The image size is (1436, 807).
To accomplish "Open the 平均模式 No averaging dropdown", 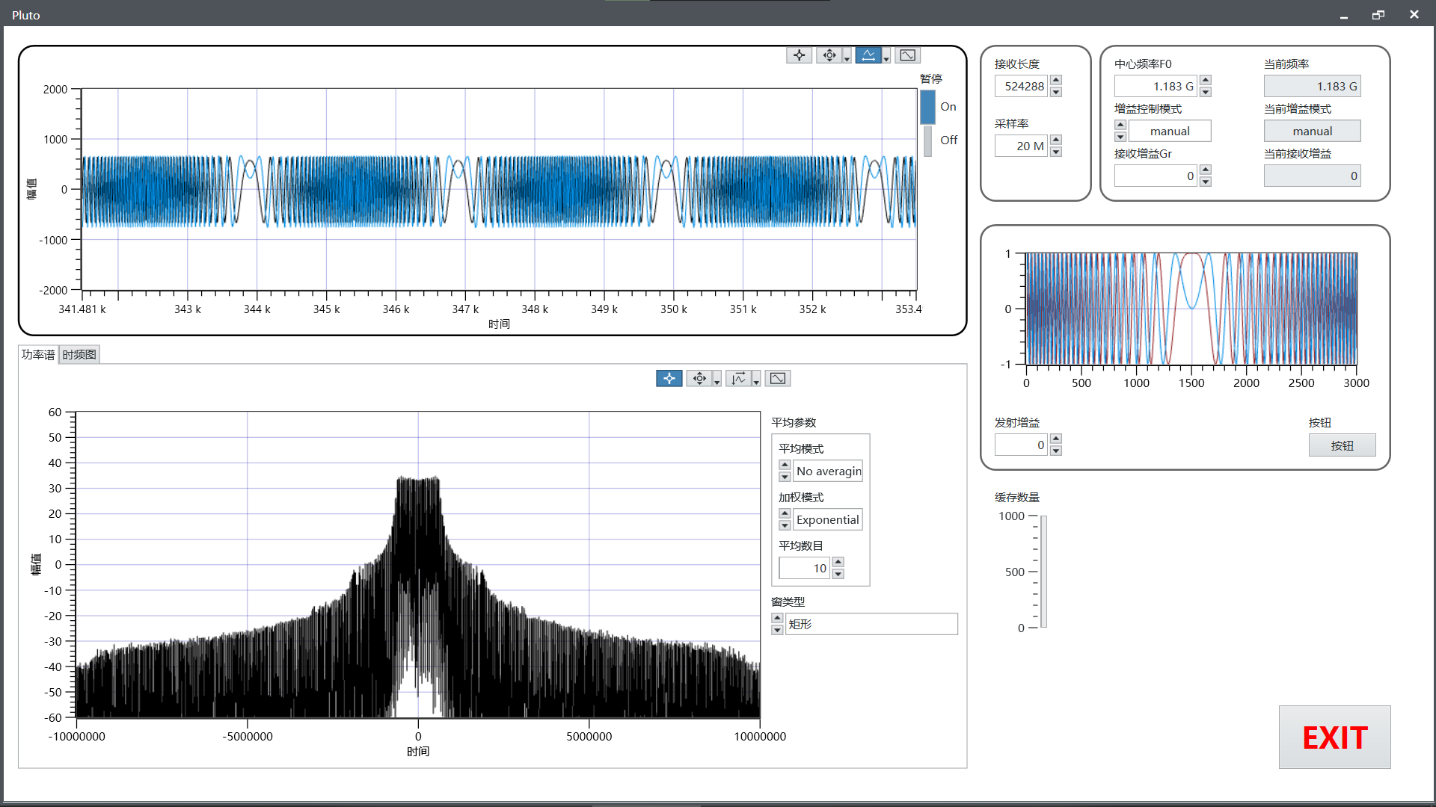I will pyautogui.click(x=828, y=471).
